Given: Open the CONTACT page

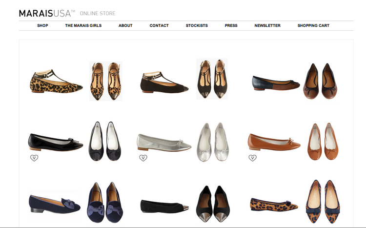Looking at the screenshot, I should coord(159,25).
